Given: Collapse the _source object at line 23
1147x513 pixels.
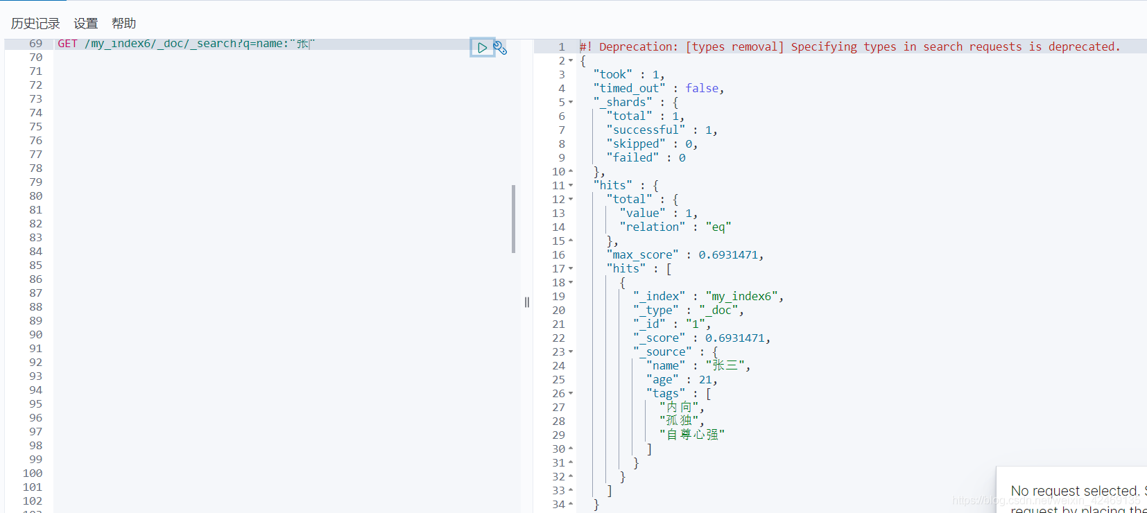Looking at the screenshot, I should click(x=571, y=351).
